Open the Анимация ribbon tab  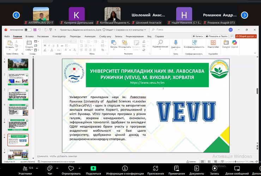click(90, 36)
